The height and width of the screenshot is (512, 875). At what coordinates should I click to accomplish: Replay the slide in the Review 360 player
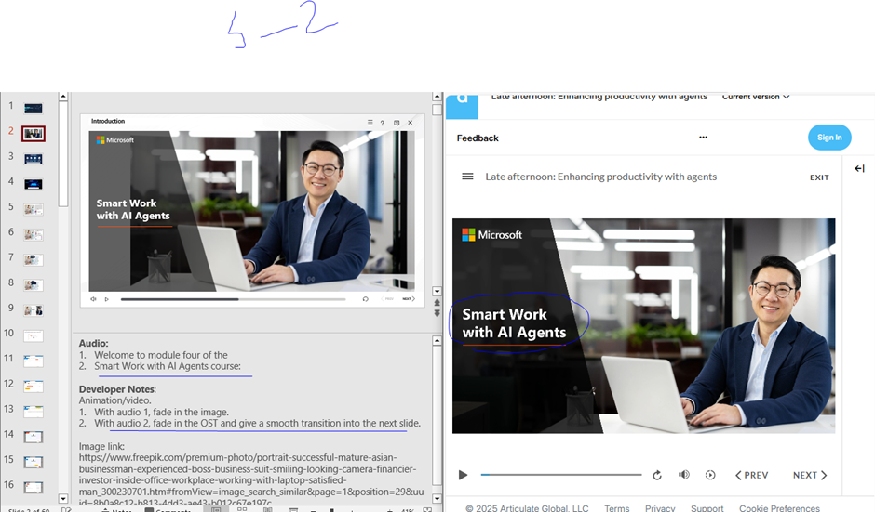coord(657,475)
